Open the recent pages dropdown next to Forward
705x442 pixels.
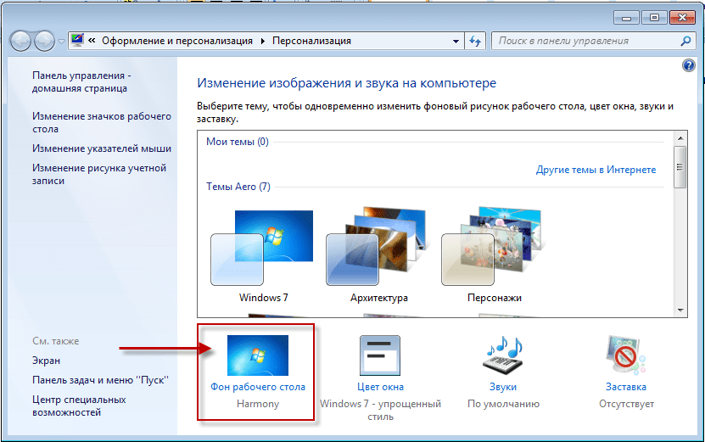(x=61, y=42)
